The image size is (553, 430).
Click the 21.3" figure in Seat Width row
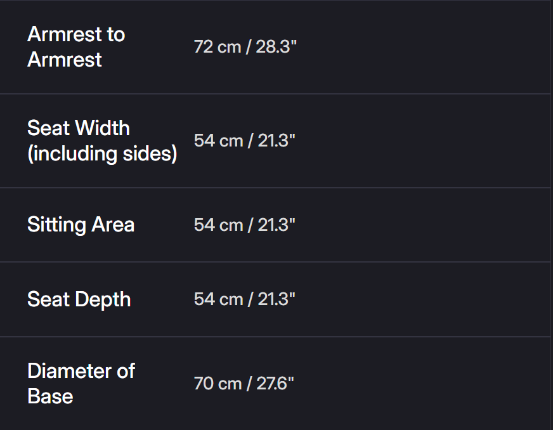(276, 141)
